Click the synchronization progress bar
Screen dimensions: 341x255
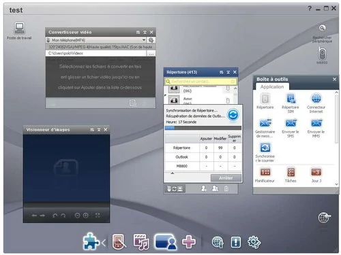(203, 128)
